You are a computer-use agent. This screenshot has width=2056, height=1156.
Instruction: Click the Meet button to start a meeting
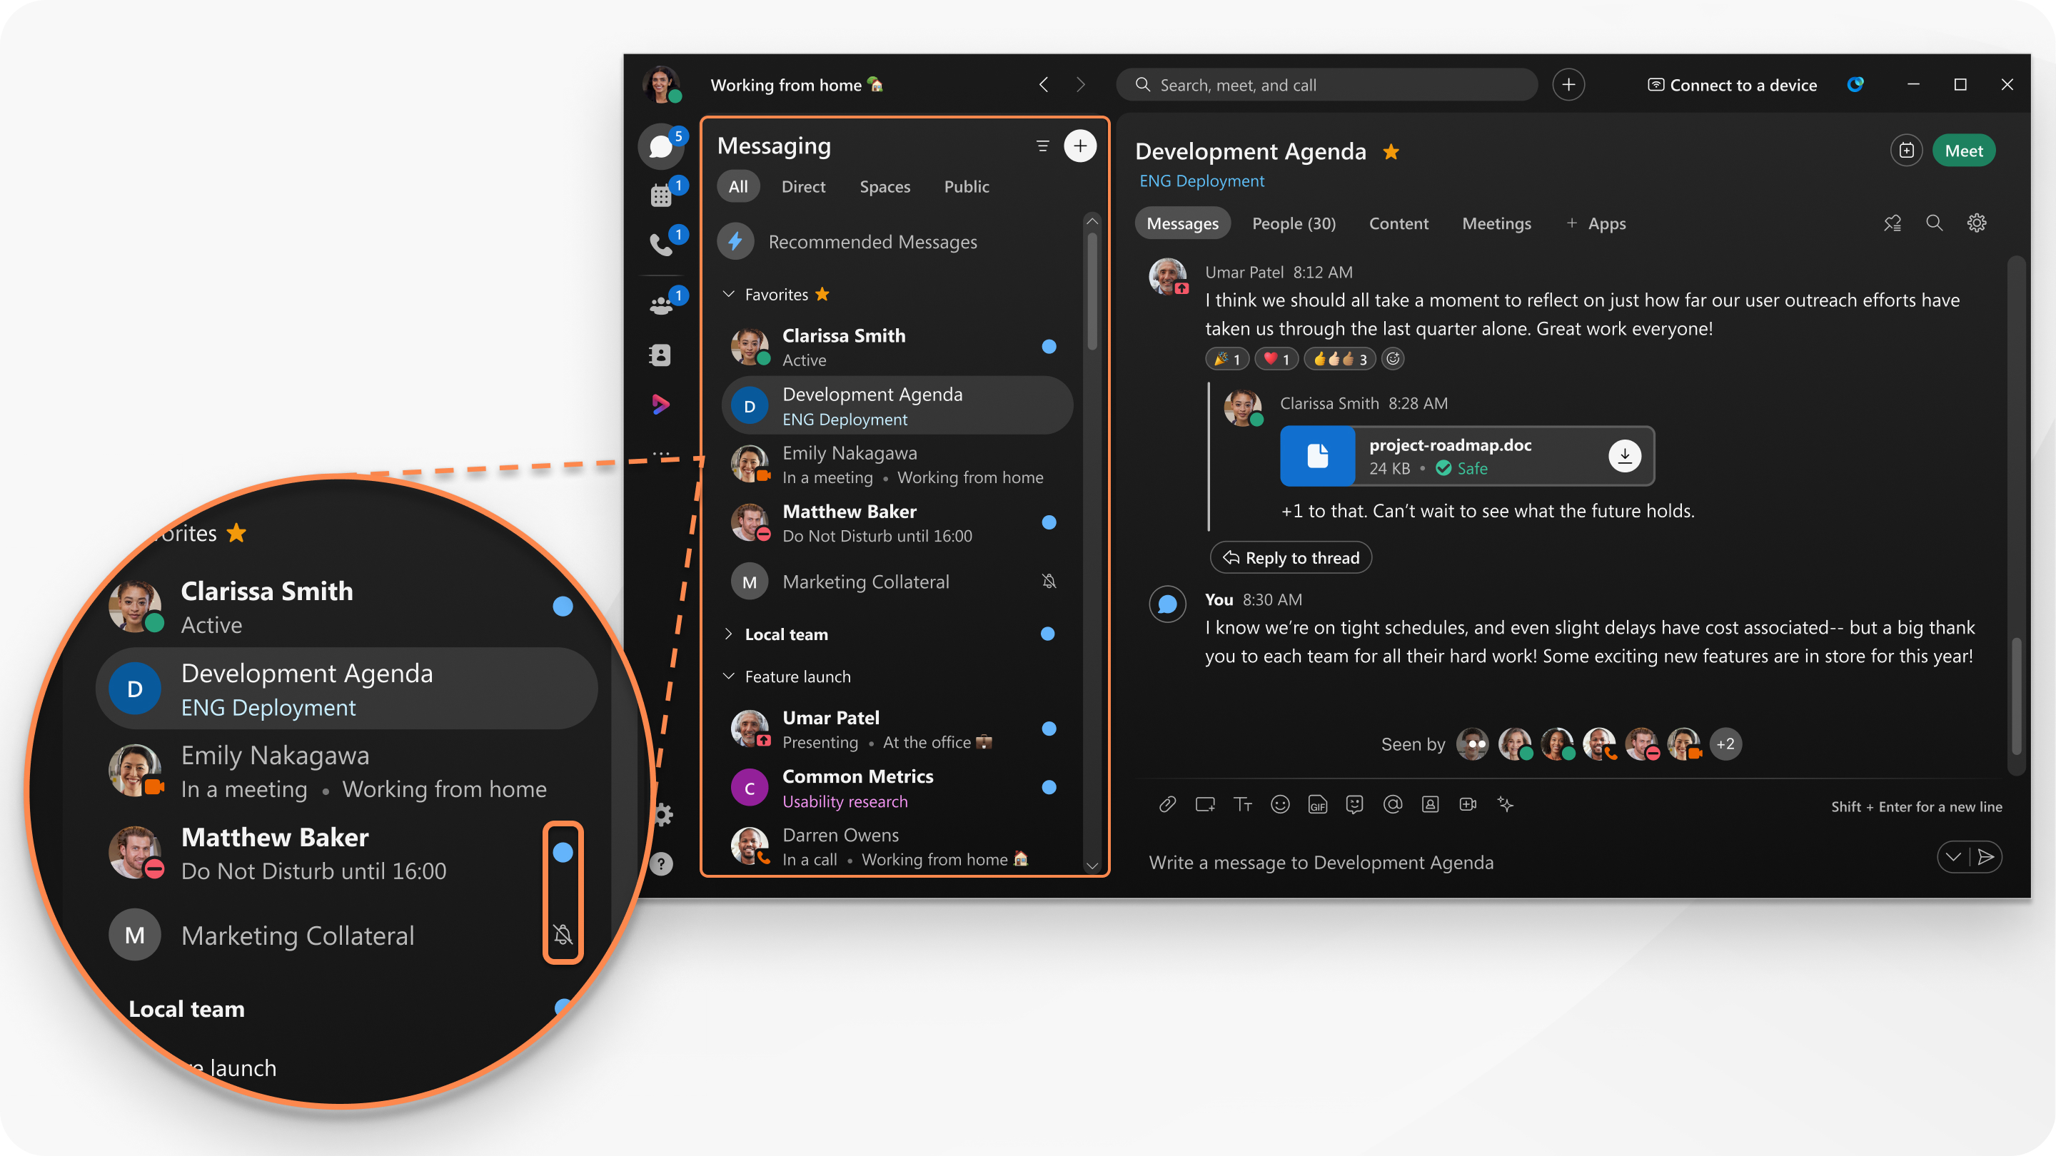[x=1962, y=150]
